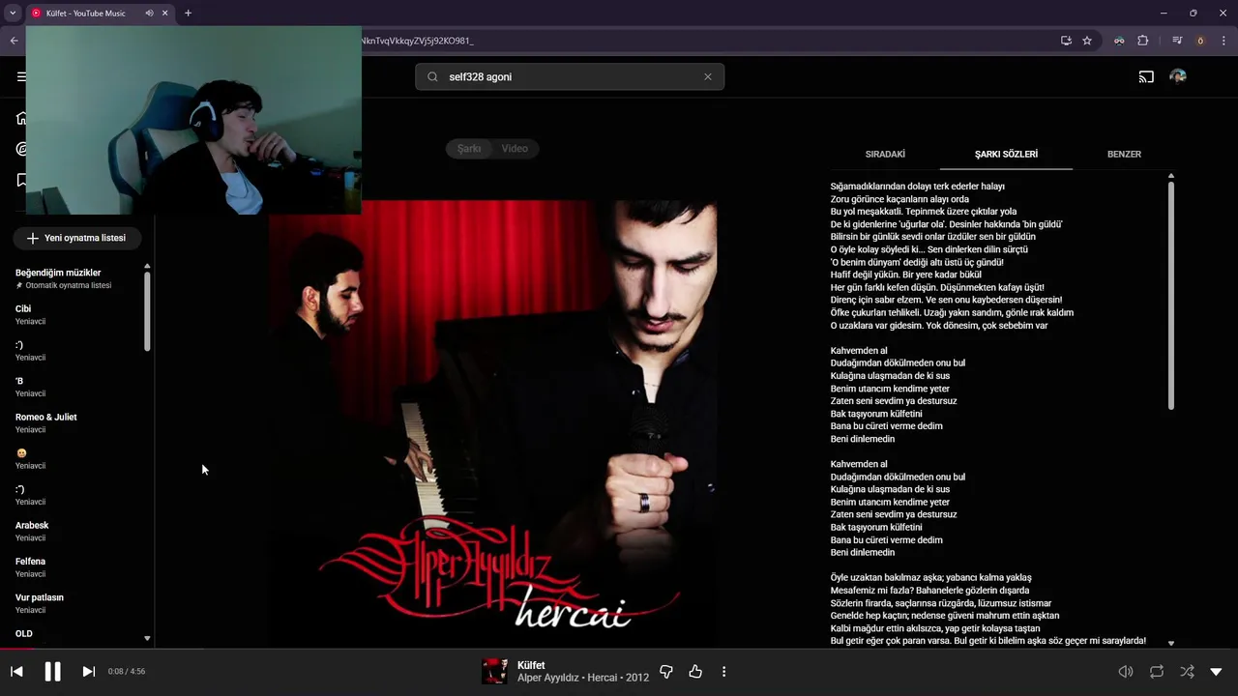
Task: Bookmark this page with the star icon
Action: tap(1087, 41)
